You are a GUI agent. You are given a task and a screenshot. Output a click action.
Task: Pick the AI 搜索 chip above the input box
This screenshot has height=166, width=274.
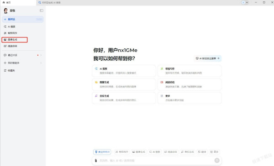(155, 152)
